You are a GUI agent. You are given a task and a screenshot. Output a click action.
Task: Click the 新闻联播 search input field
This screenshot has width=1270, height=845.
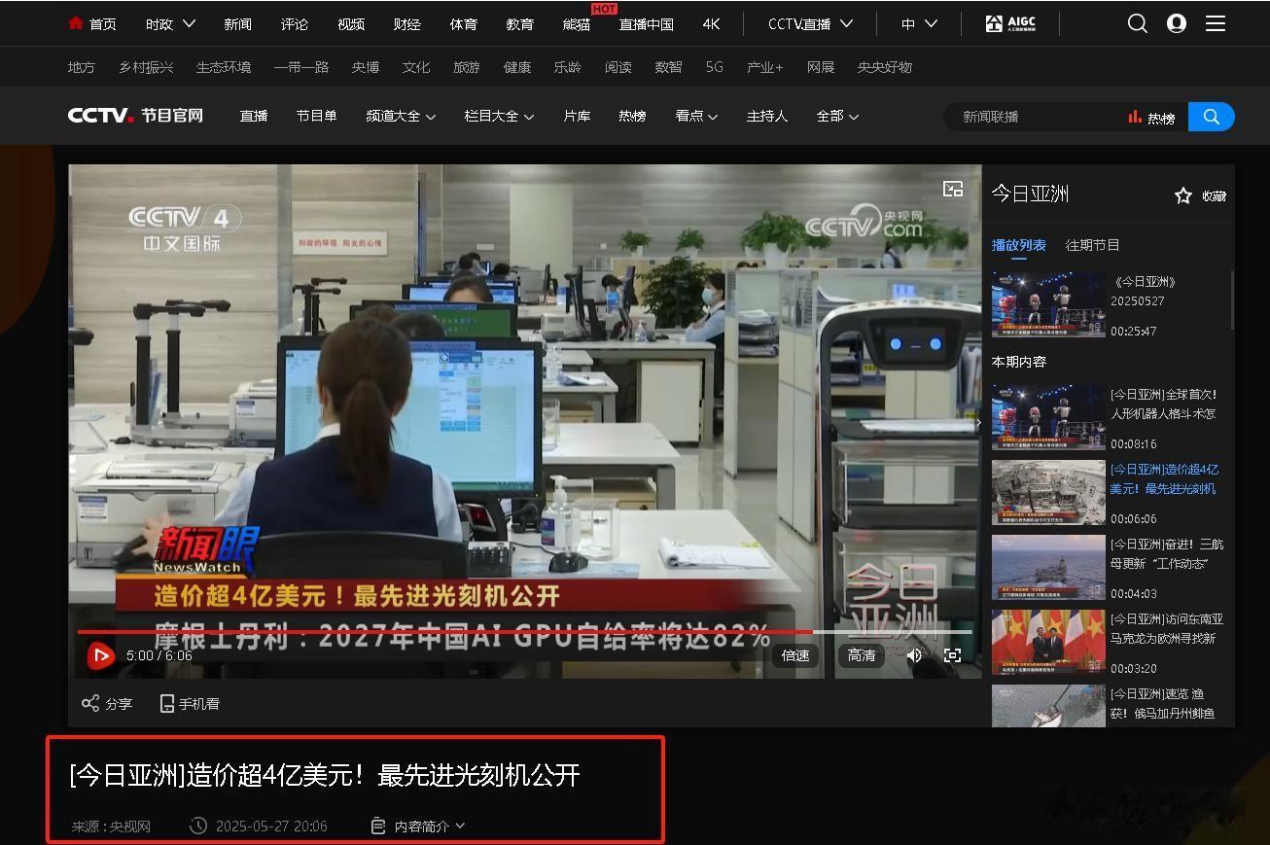click(1036, 117)
